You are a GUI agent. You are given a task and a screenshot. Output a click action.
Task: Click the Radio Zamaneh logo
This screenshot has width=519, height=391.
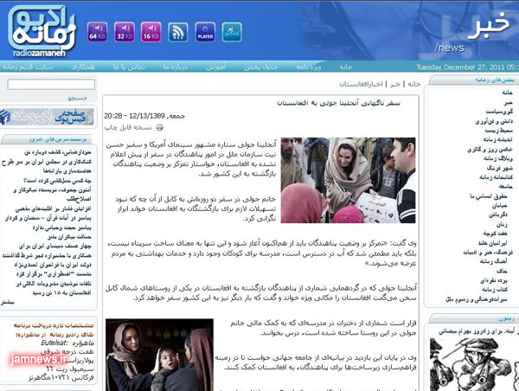click(42, 31)
